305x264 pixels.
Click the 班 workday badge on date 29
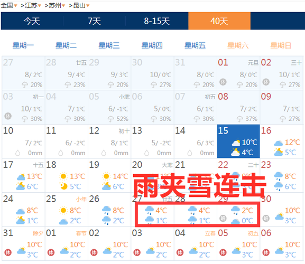[223, 219]
